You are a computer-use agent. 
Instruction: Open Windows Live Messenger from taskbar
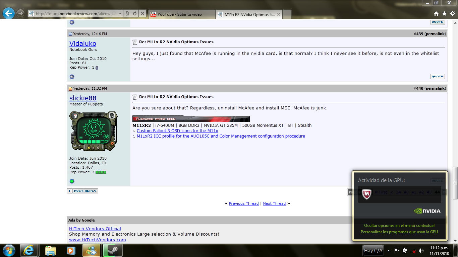pos(91,250)
